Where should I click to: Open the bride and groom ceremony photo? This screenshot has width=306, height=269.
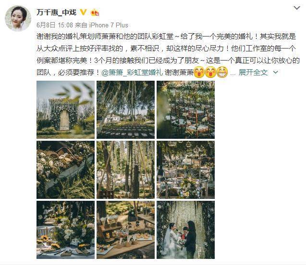(x=185, y=230)
